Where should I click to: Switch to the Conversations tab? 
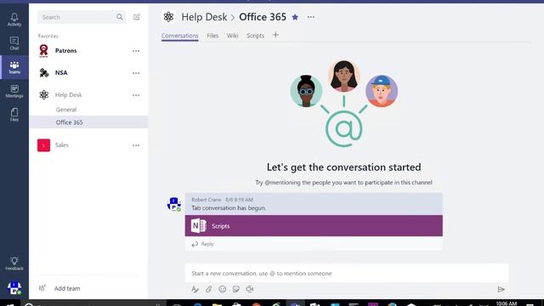(179, 36)
